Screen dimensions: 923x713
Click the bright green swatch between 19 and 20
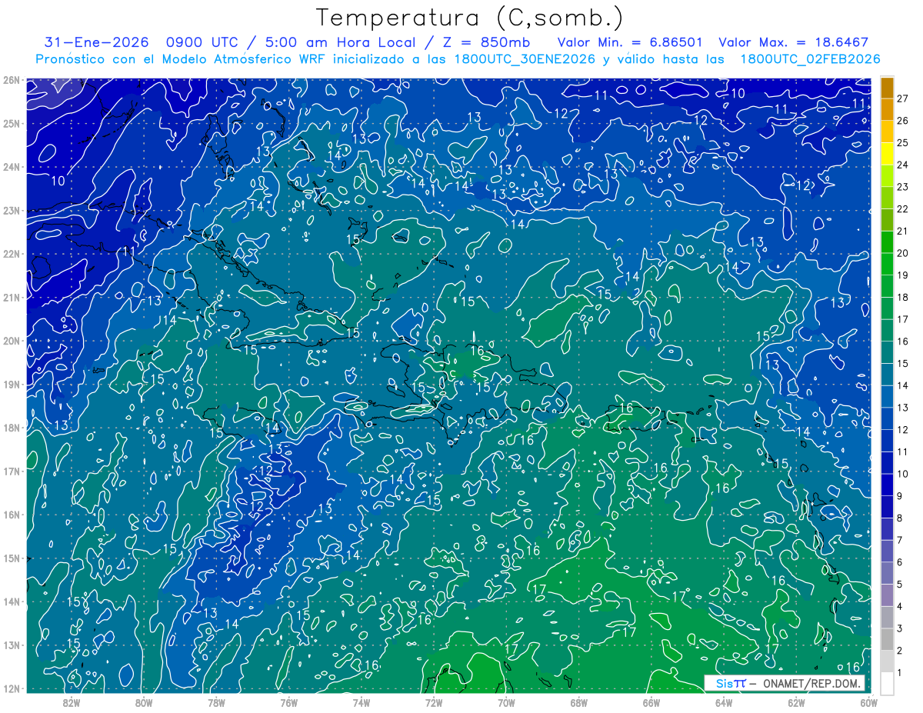point(887,265)
